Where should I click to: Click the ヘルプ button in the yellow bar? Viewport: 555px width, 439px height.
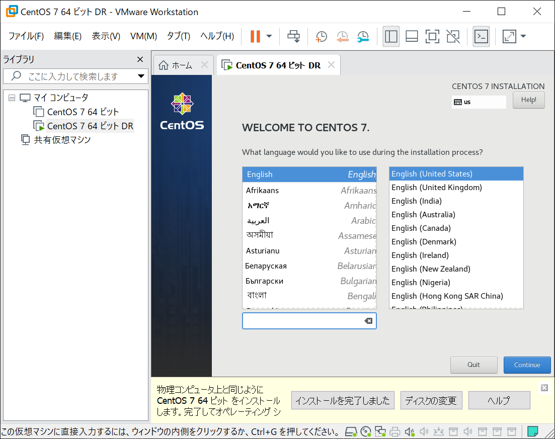[499, 400]
